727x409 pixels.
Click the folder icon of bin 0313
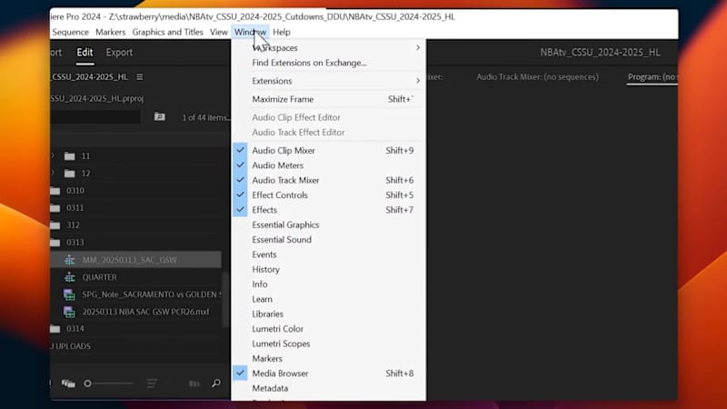click(55, 242)
